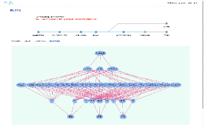Click the far-left RULE node in the wide row
204x128 pixels.
(21, 85)
